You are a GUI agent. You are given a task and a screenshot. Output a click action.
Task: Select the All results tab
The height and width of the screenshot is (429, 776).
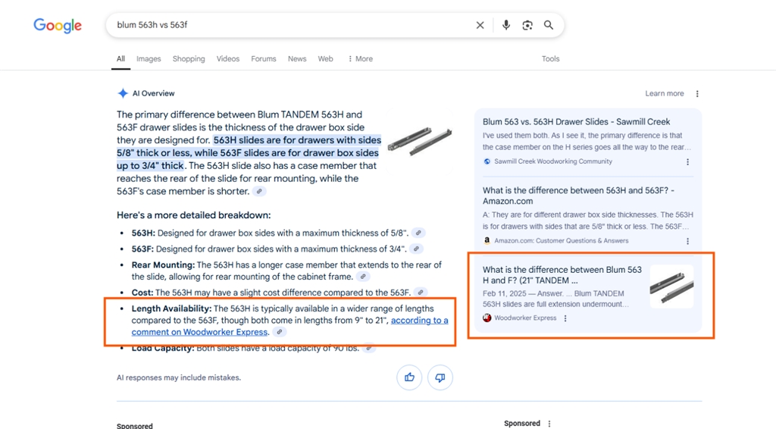pyautogui.click(x=120, y=58)
